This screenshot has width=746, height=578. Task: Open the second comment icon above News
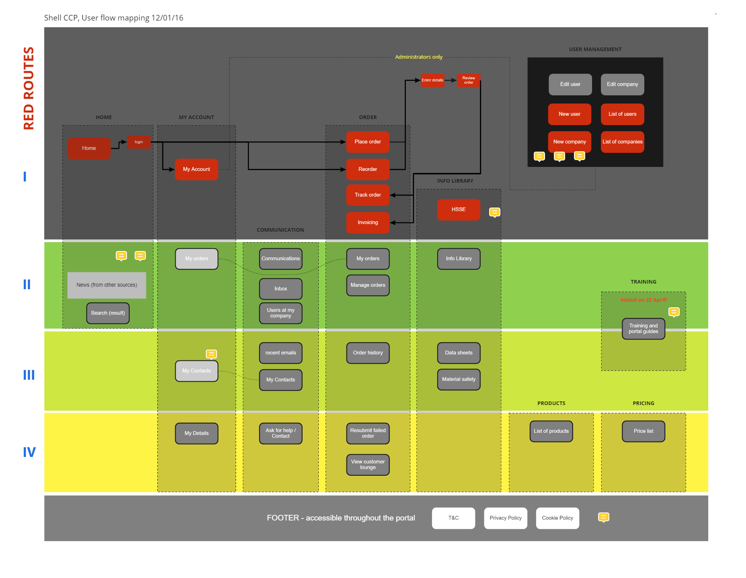point(140,255)
